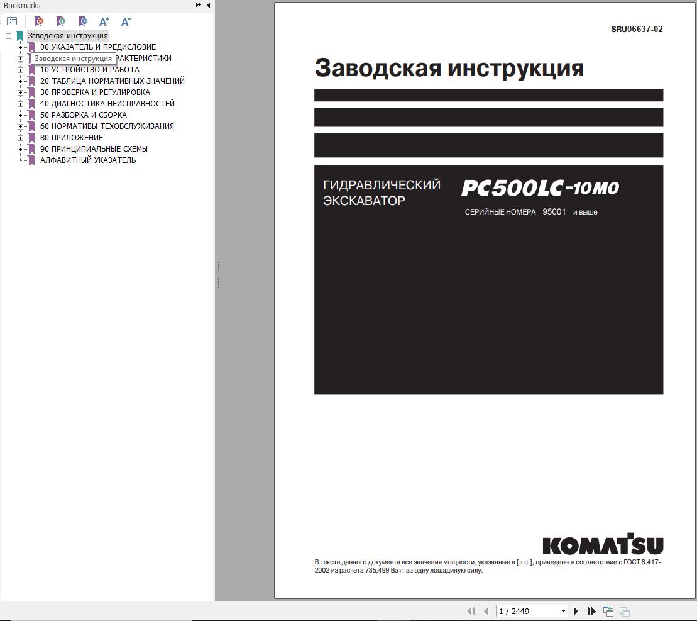Decrease bookmark font size with A-
The height and width of the screenshot is (621, 697).
(x=126, y=21)
